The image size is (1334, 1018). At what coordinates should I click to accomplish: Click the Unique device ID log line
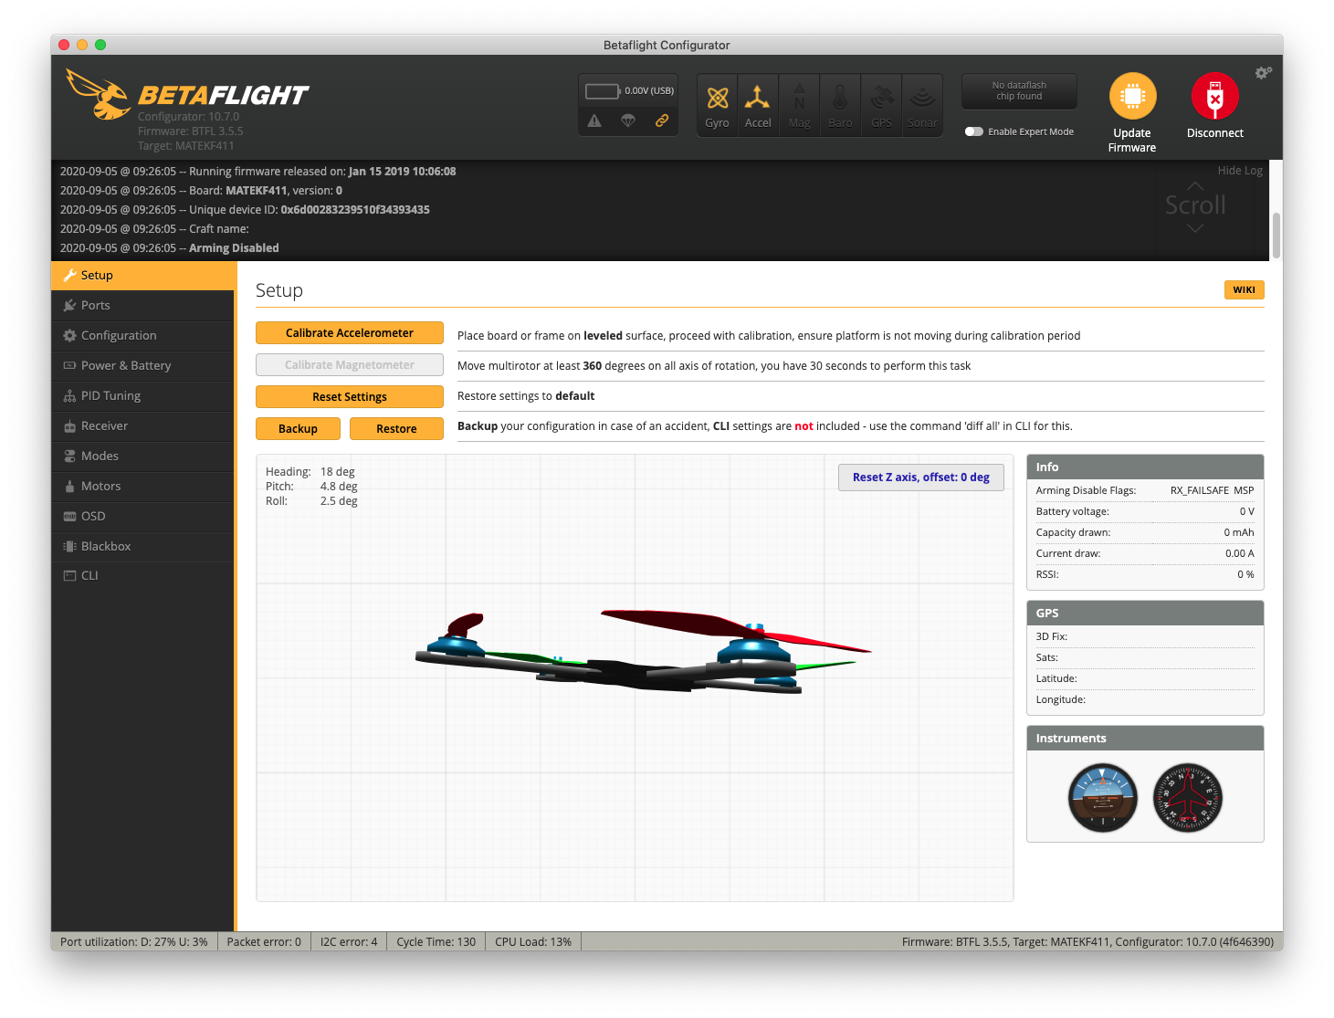(x=245, y=210)
